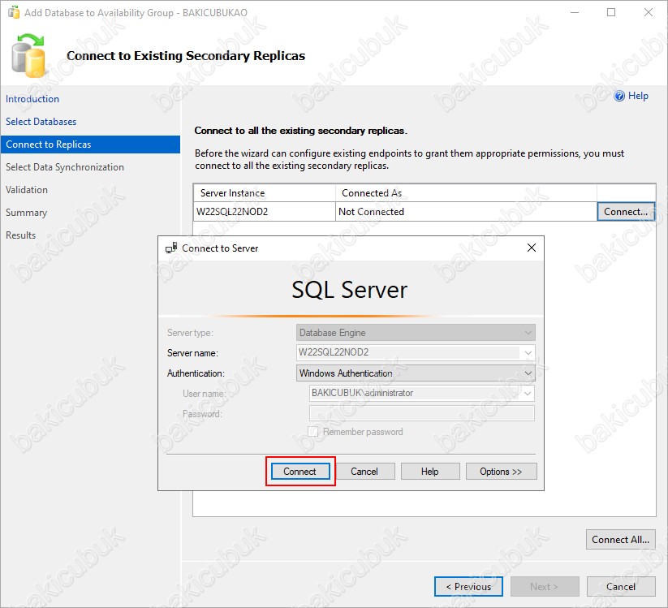The height and width of the screenshot is (608, 668).
Task: Click Help button in the Connect to Server dialog
Action: pos(430,472)
